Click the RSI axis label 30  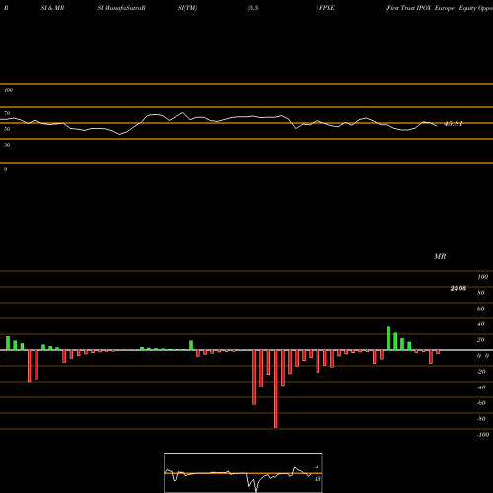pos(7,145)
